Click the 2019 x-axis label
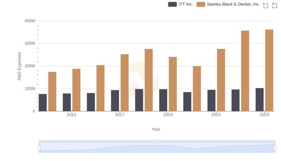This screenshot has width=281, height=161. click(168, 115)
